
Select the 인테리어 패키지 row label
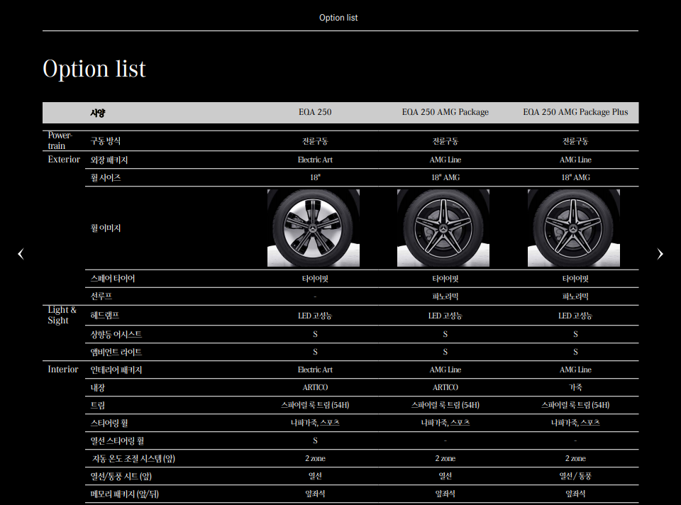[116, 370]
